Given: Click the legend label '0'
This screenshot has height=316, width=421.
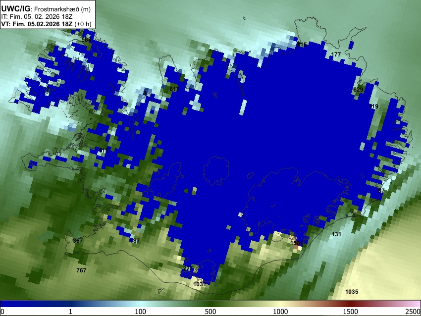Looking at the screenshot, I should (2, 312).
